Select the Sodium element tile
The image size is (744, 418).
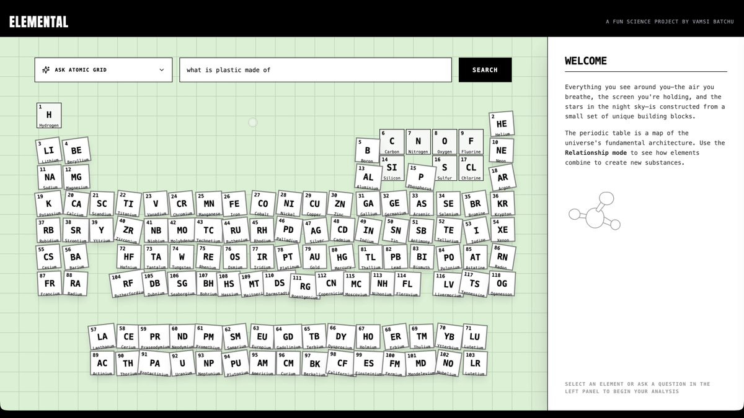50,178
